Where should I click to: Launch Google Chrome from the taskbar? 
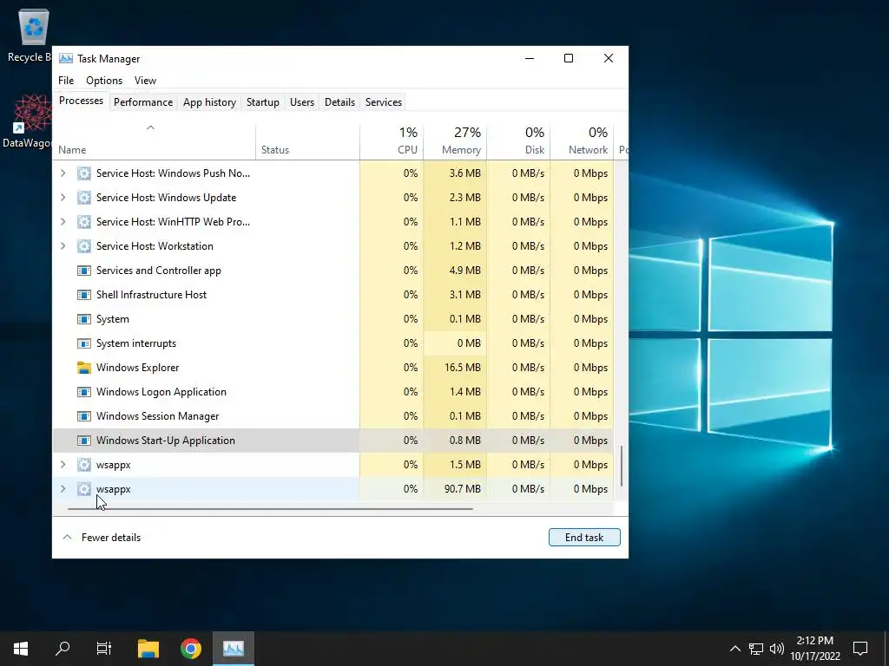[191, 648]
